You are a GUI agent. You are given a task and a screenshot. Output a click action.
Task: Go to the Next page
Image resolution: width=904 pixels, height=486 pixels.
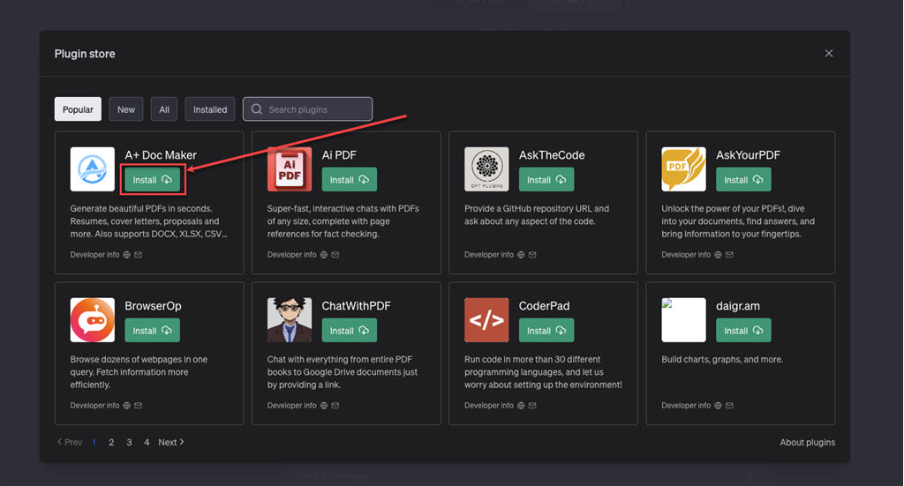tap(171, 442)
